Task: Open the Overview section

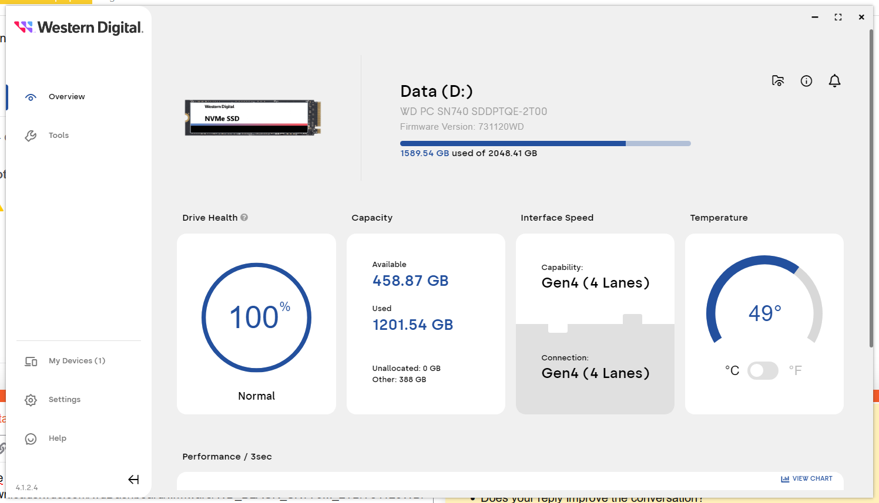Action: [x=66, y=97]
